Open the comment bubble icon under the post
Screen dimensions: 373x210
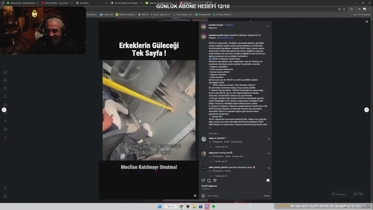(209, 181)
